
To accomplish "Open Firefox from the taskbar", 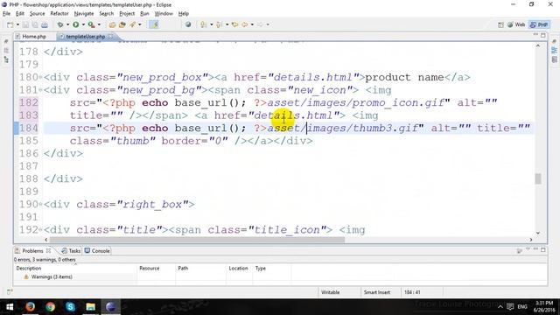I will coord(31,307).
